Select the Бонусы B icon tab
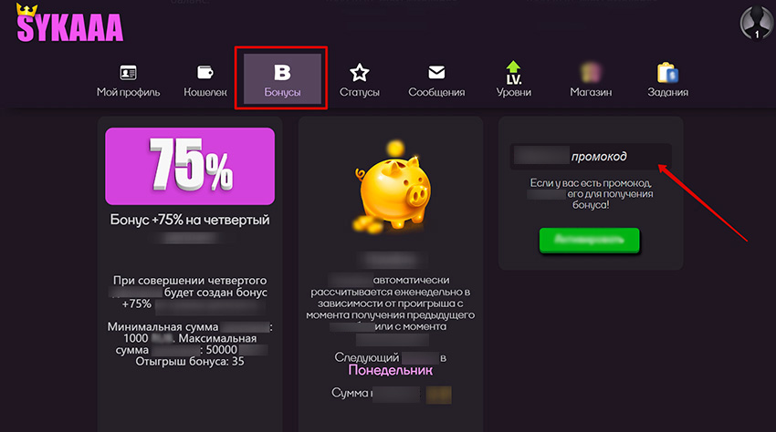This screenshot has height=432, width=776. pyautogui.click(x=282, y=73)
